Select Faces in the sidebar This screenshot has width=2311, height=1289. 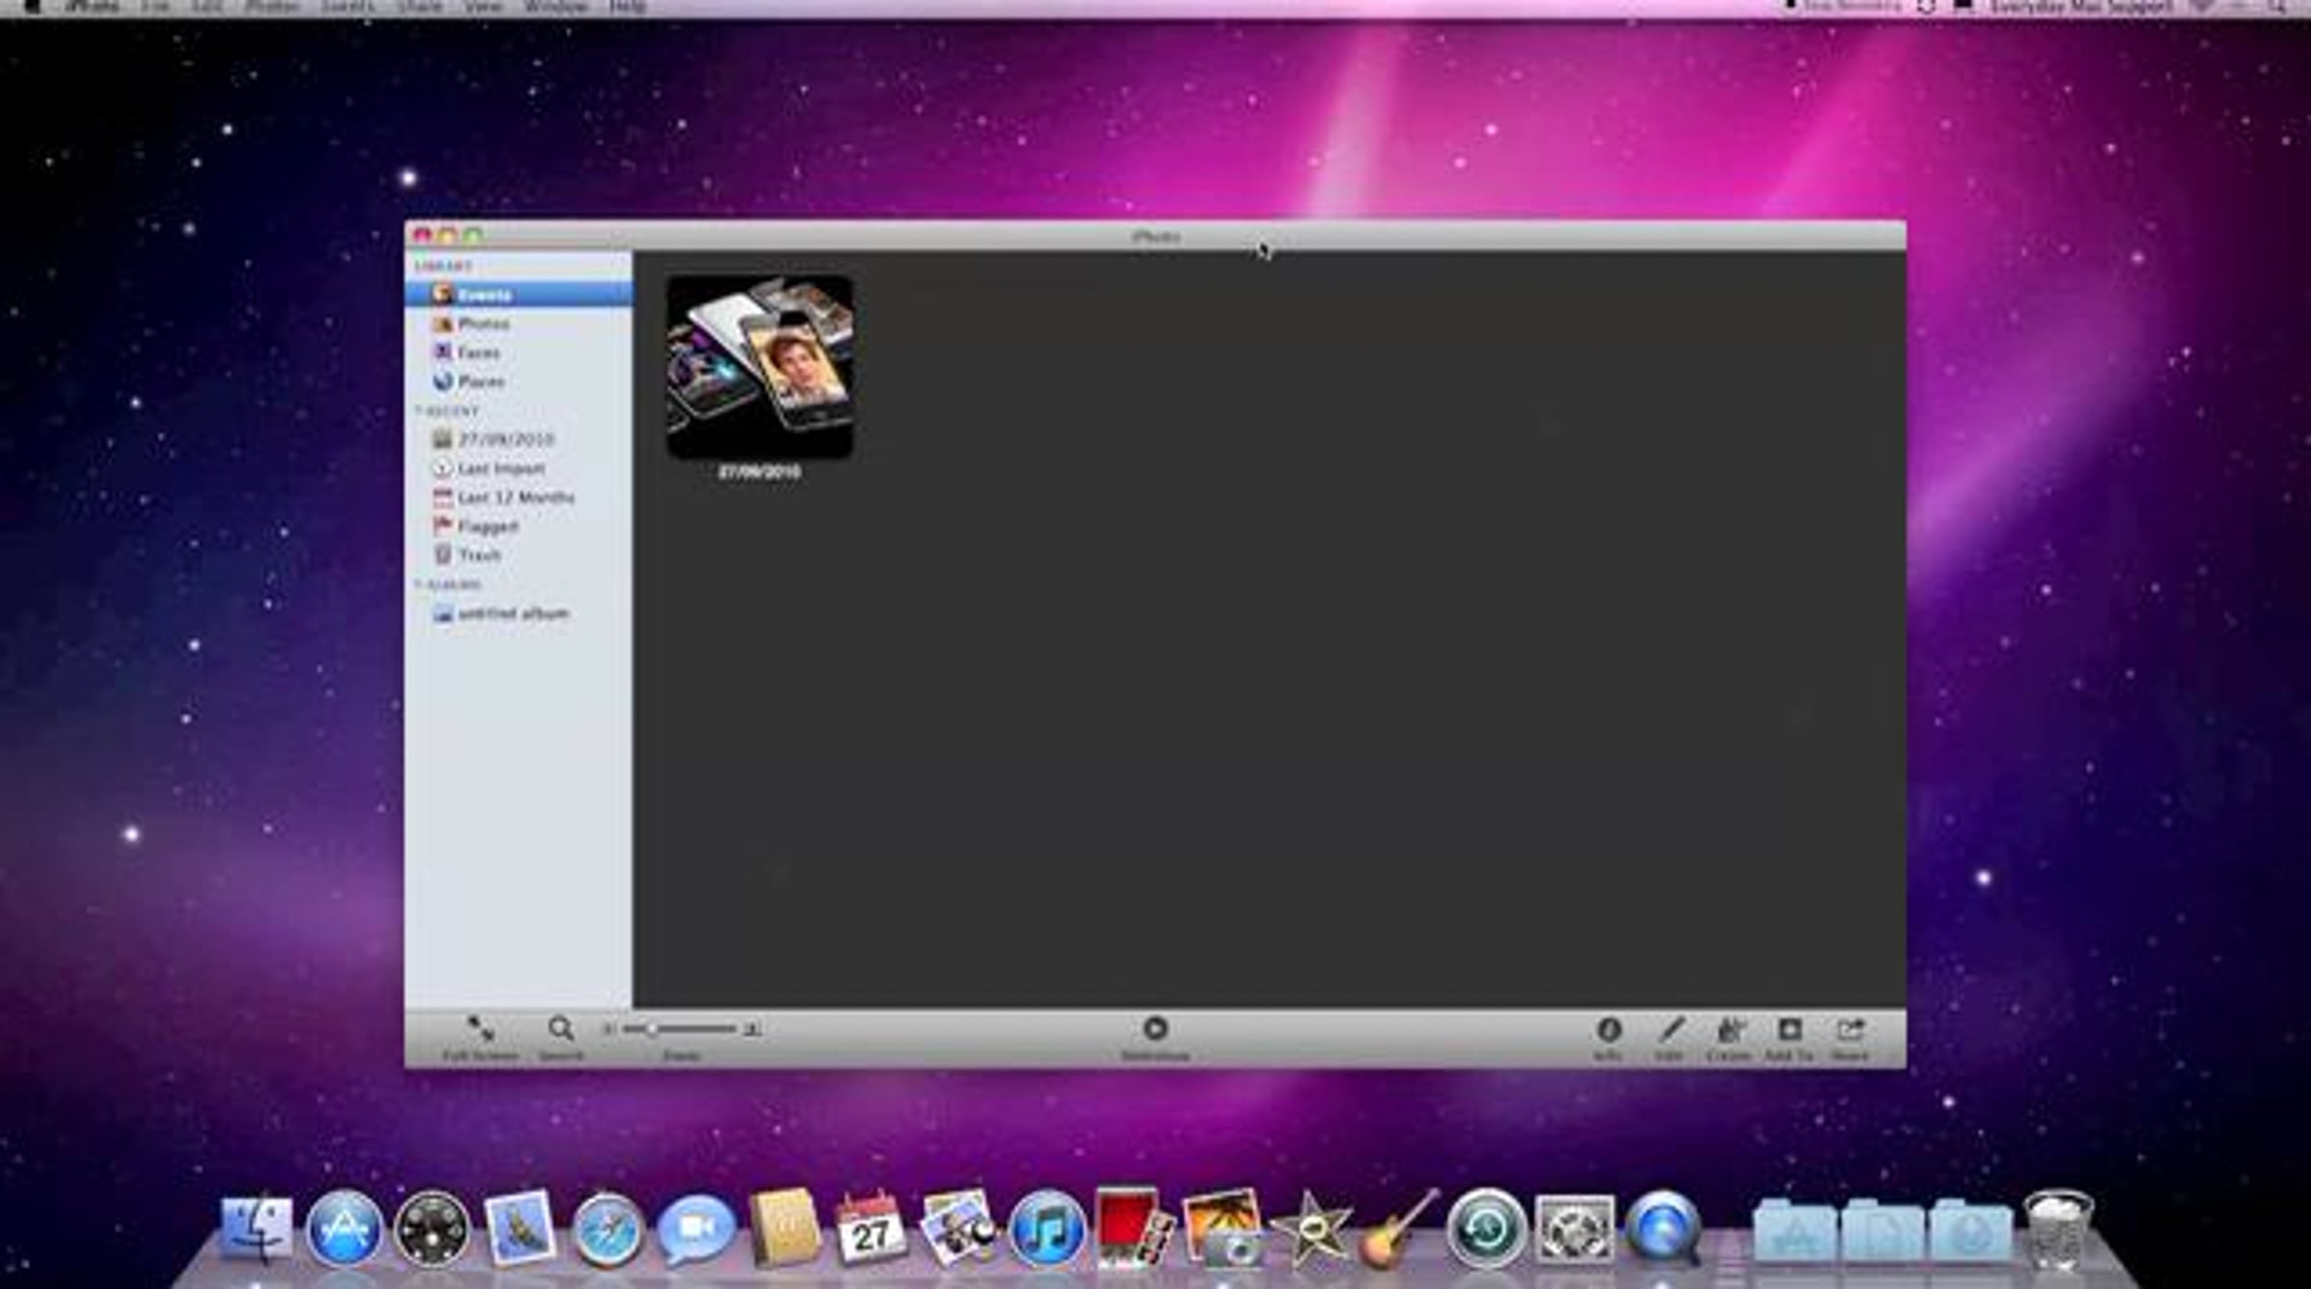(x=478, y=352)
